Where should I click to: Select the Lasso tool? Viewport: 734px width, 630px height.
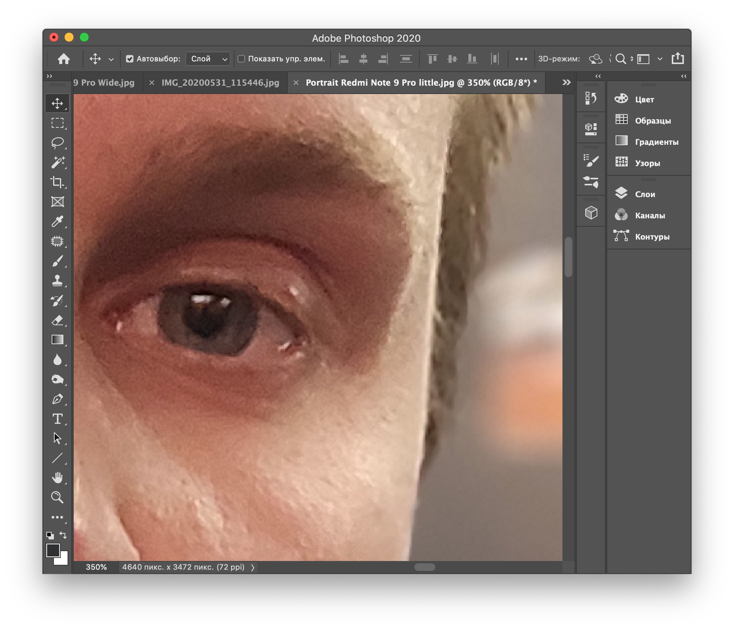click(57, 143)
